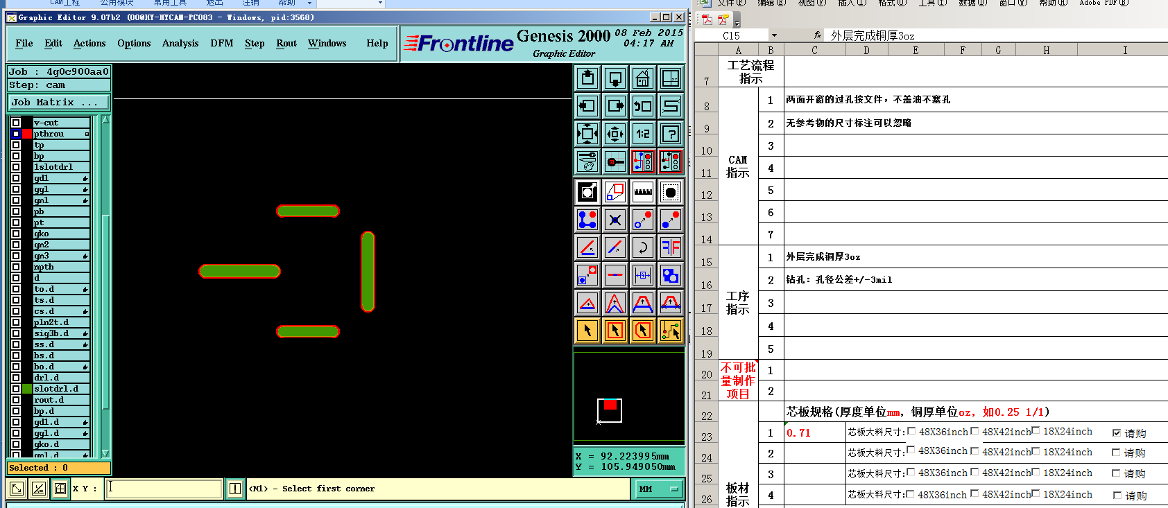Select the drl.d layer name
This screenshot has width=1168, height=508.
tap(62, 378)
